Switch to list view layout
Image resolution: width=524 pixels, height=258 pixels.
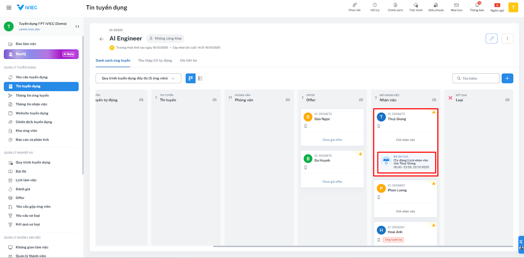[200, 79]
